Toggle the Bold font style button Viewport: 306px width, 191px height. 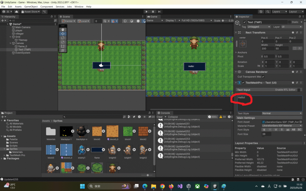click(264, 130)
